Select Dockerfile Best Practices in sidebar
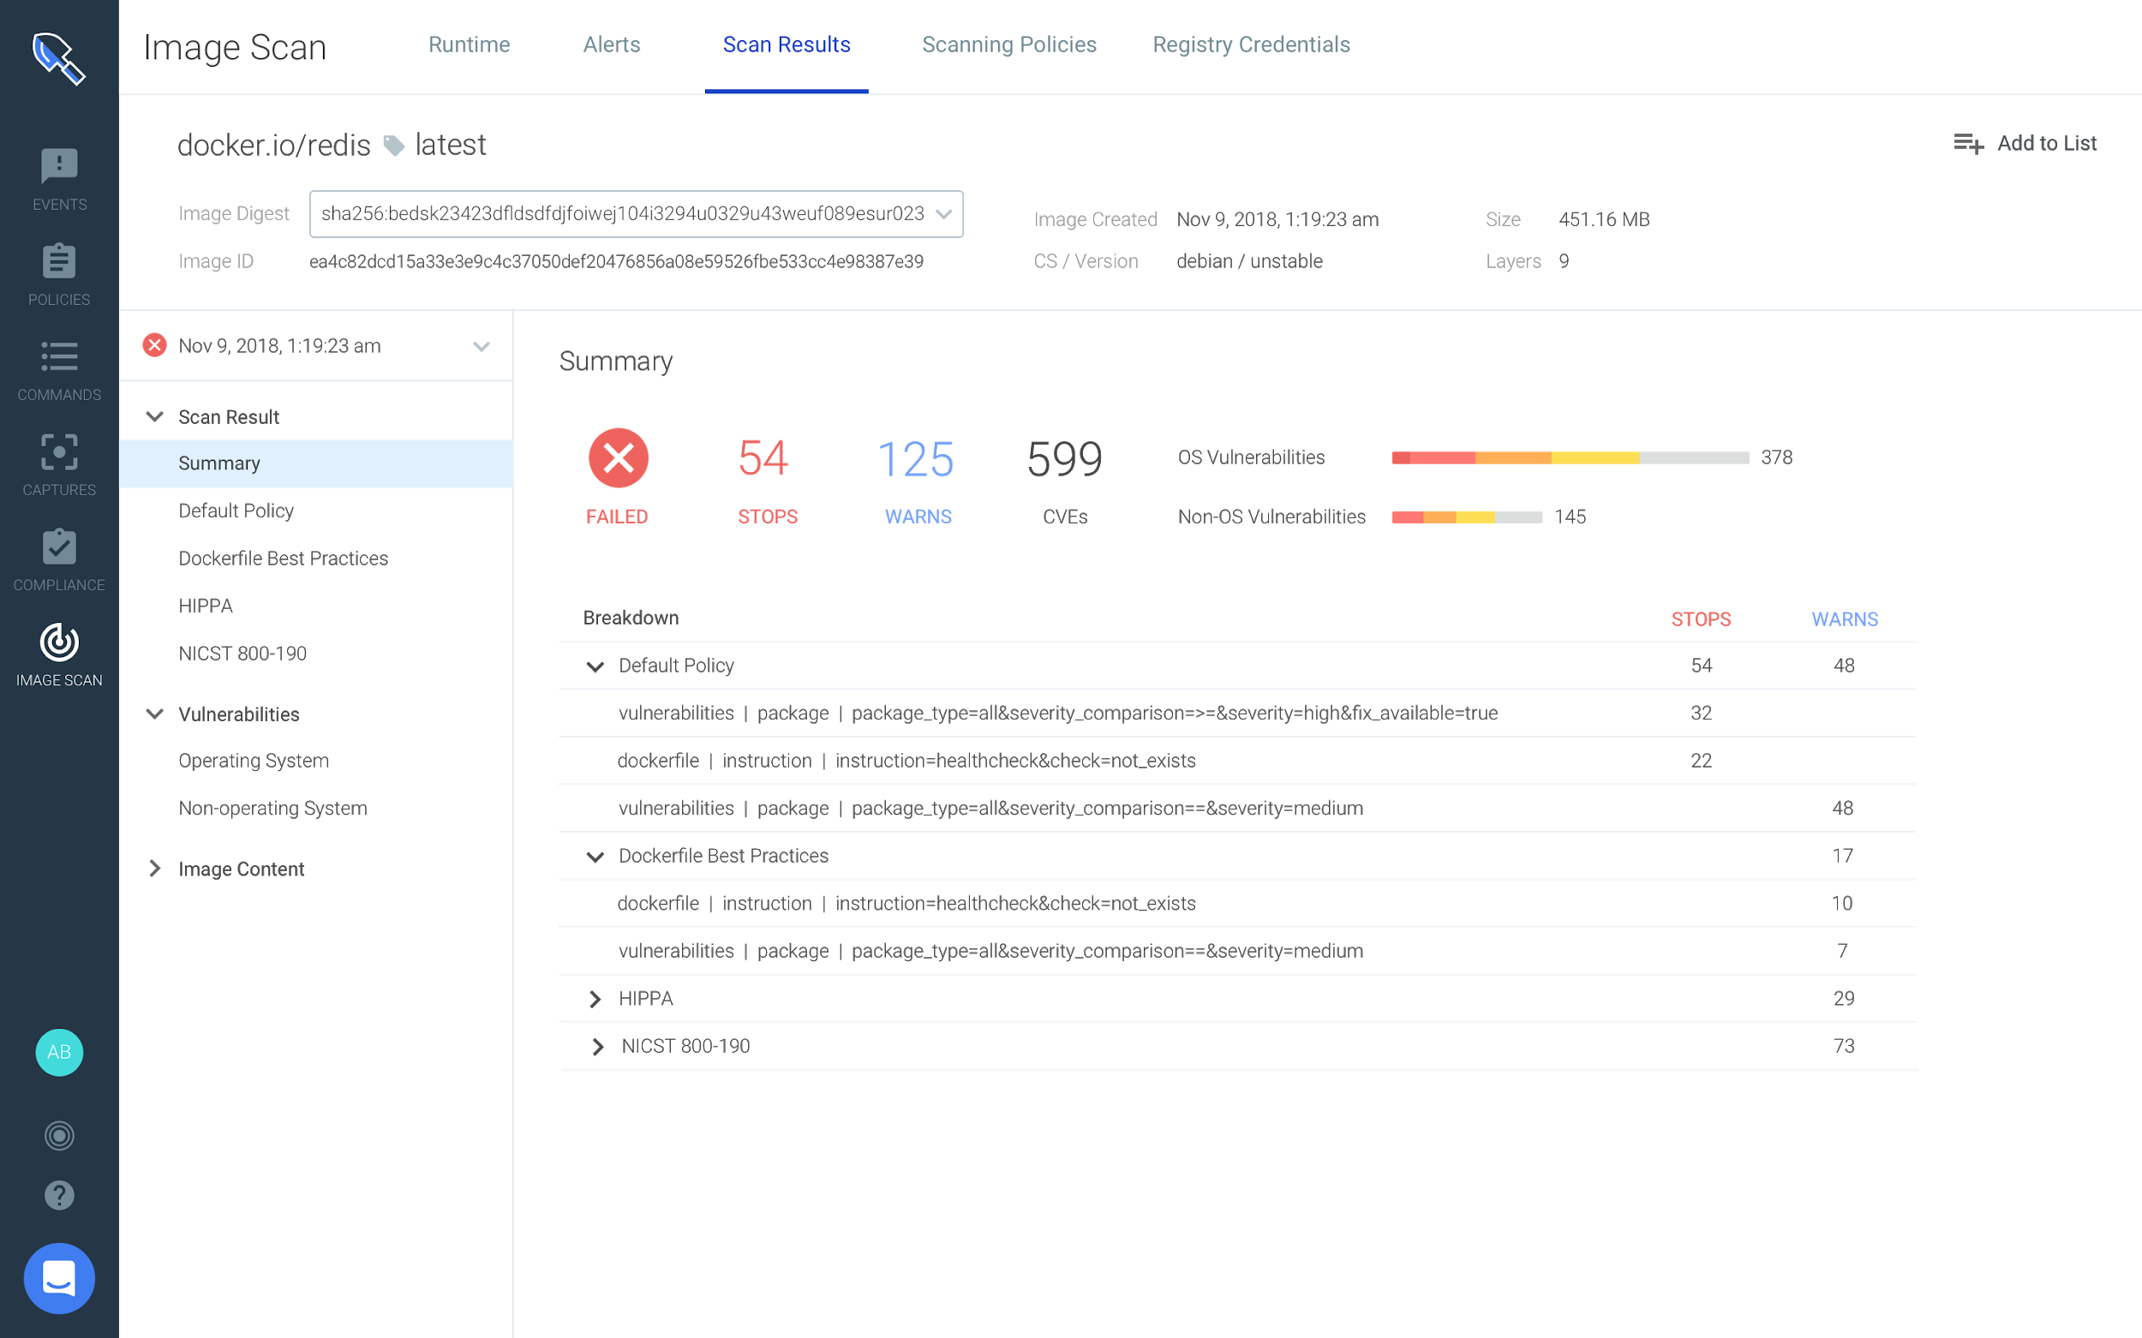The height and width of the screenshot is (1338, 2142). 284,558
